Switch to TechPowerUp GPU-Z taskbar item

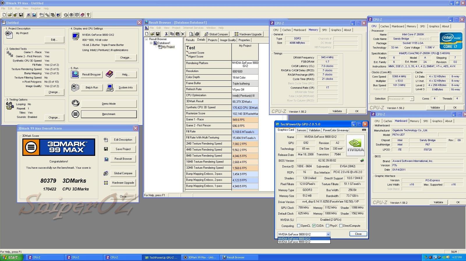click(161, 258)
